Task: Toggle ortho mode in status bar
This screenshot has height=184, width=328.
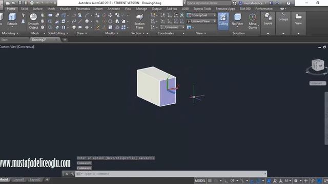Action: pos(227,180)
